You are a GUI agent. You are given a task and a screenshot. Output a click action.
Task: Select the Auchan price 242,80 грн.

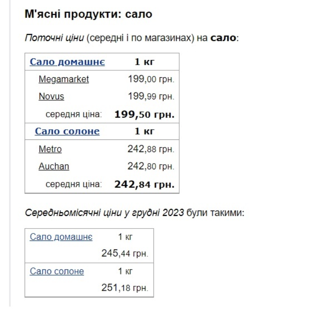point(151,167)
